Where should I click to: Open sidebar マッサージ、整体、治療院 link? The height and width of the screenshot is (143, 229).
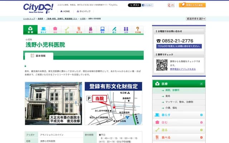179,102
